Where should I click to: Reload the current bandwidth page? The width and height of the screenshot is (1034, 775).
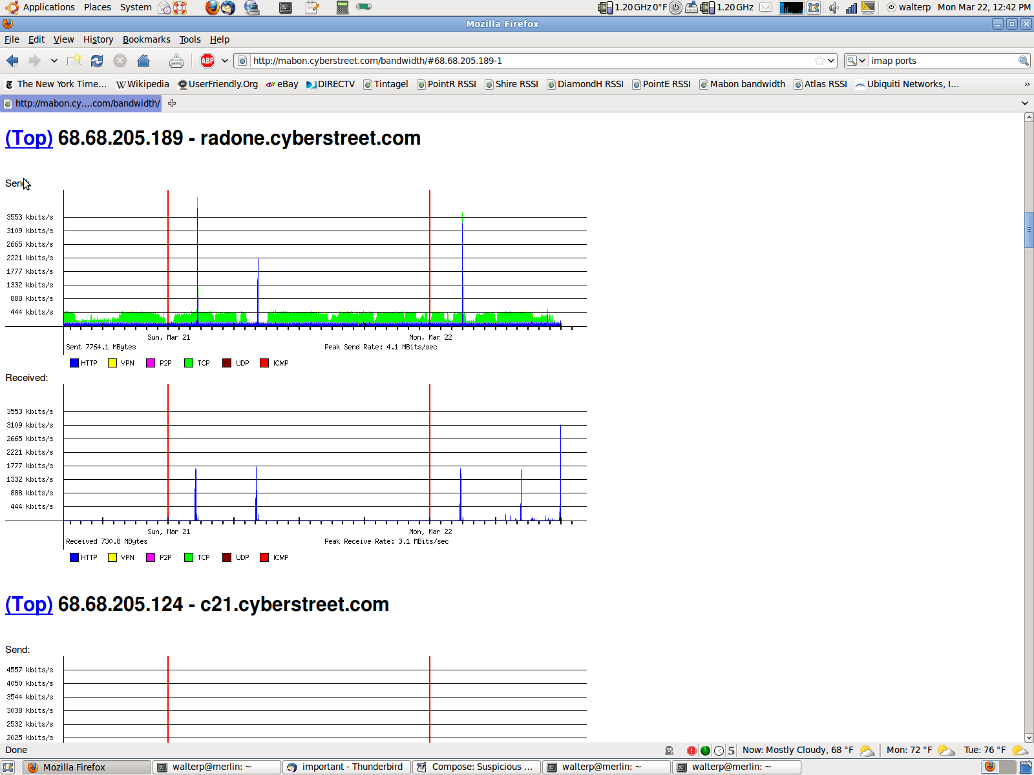tap(97, 61)
